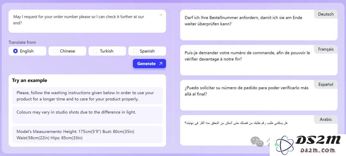This screenshot has width=346, height=156.
Task: Use the washing instructions example sentence
Action: (x=87, y=96)
